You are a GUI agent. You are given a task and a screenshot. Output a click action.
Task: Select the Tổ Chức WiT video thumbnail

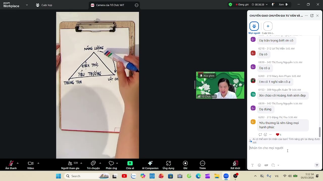point(220,85)
